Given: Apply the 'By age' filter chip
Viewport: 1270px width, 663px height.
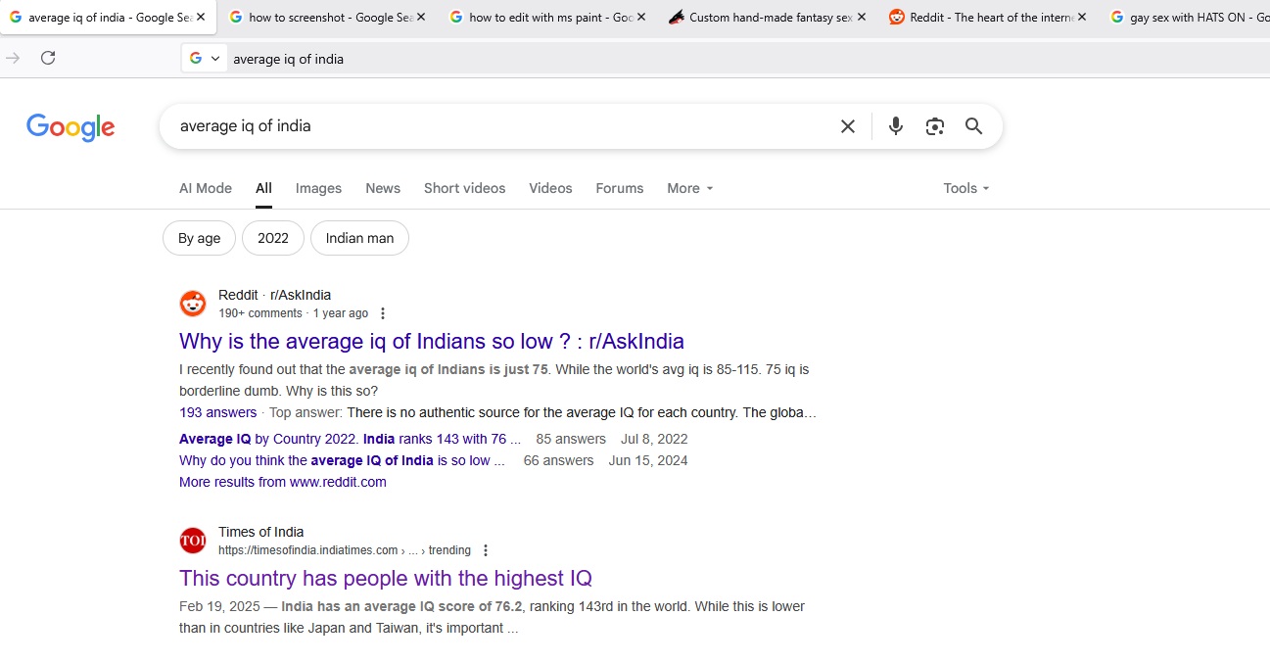Looking at the screenshot, I should (x=200, y=238).
